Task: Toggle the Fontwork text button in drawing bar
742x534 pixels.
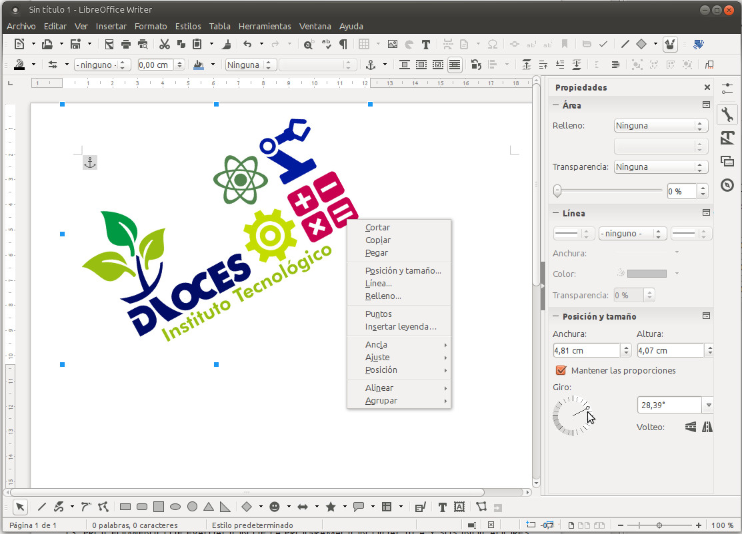Action: pyautogui.click(x=459, y=507)
